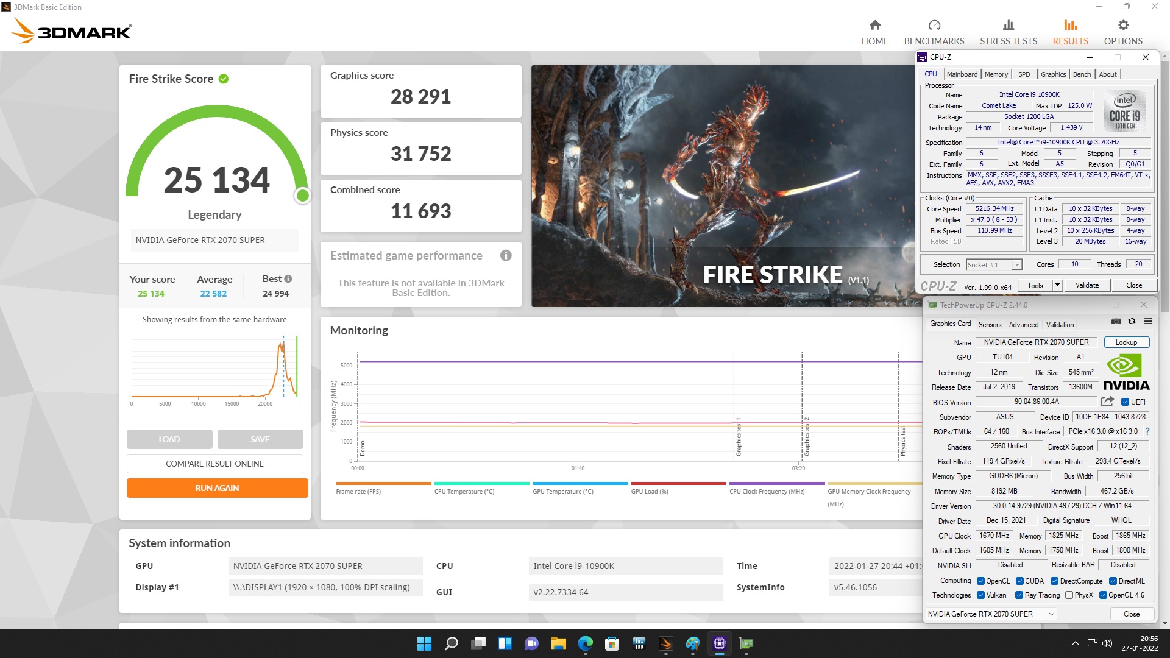This screenshot has height=658, width=1170.
Task: Expand the Socket #1 selection dropdown in CPU-Z
Action: pos(1016,264)
